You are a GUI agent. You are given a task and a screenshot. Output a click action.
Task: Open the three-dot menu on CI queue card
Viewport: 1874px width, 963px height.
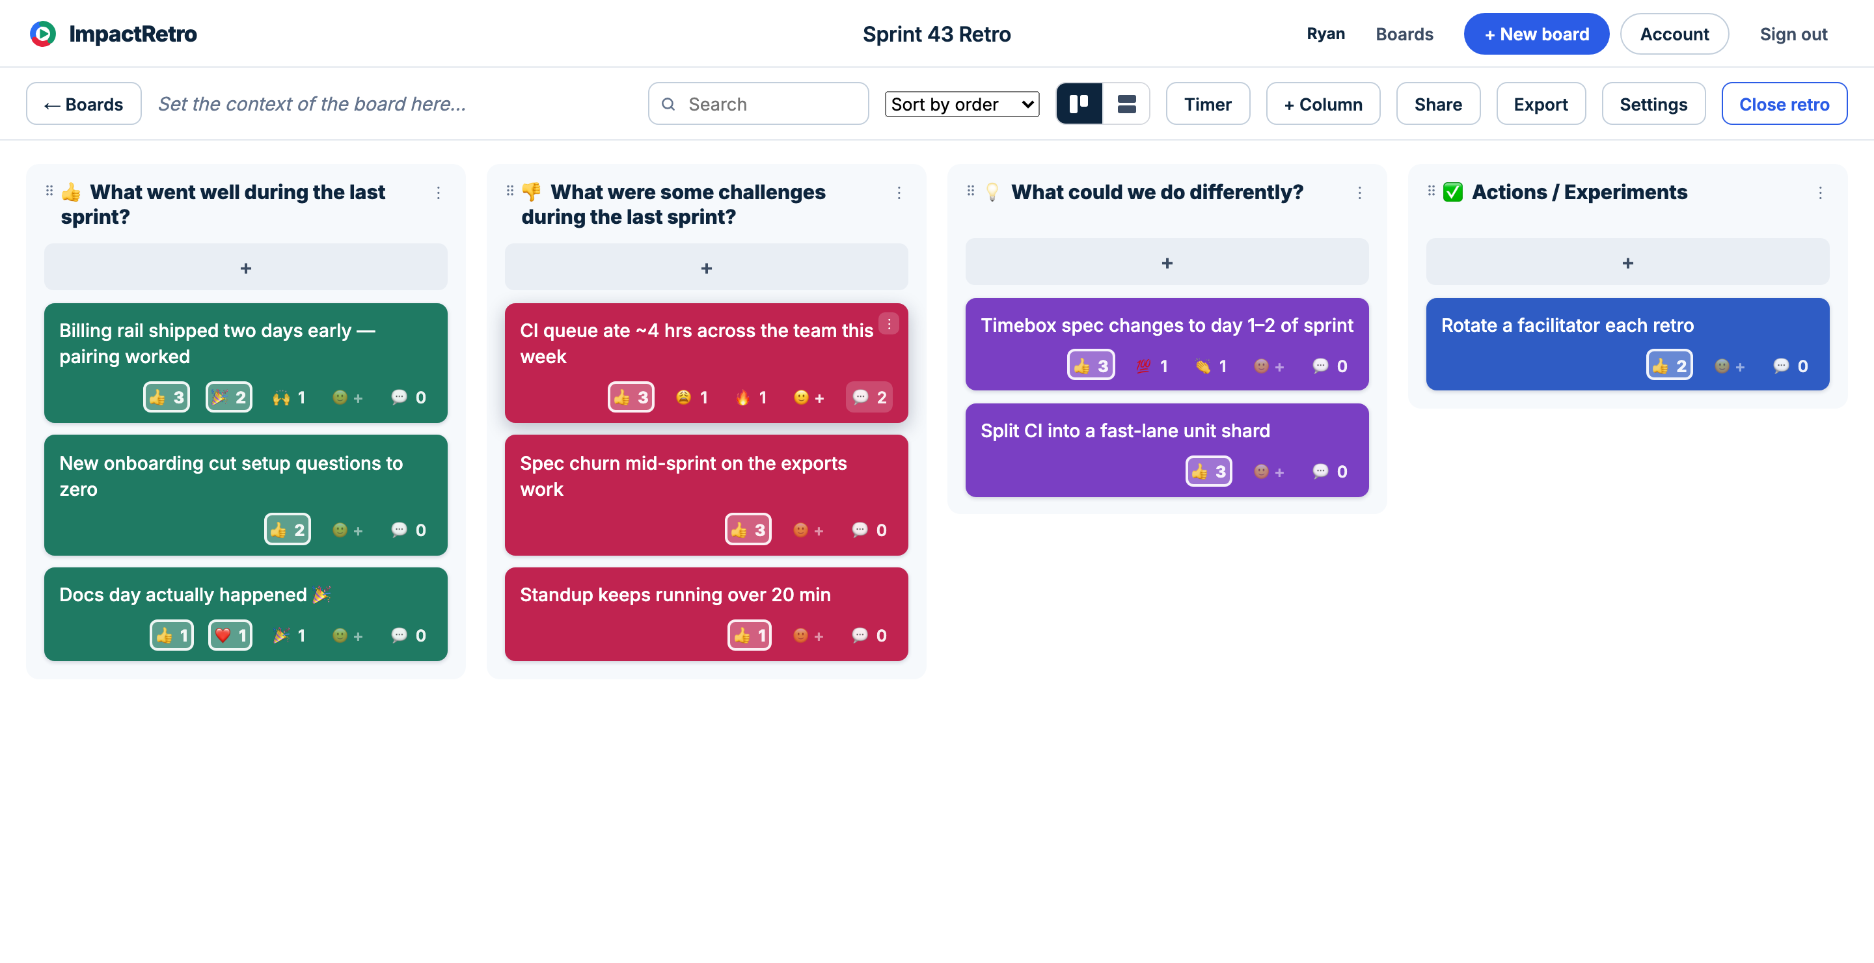click(x=888, y=323)
